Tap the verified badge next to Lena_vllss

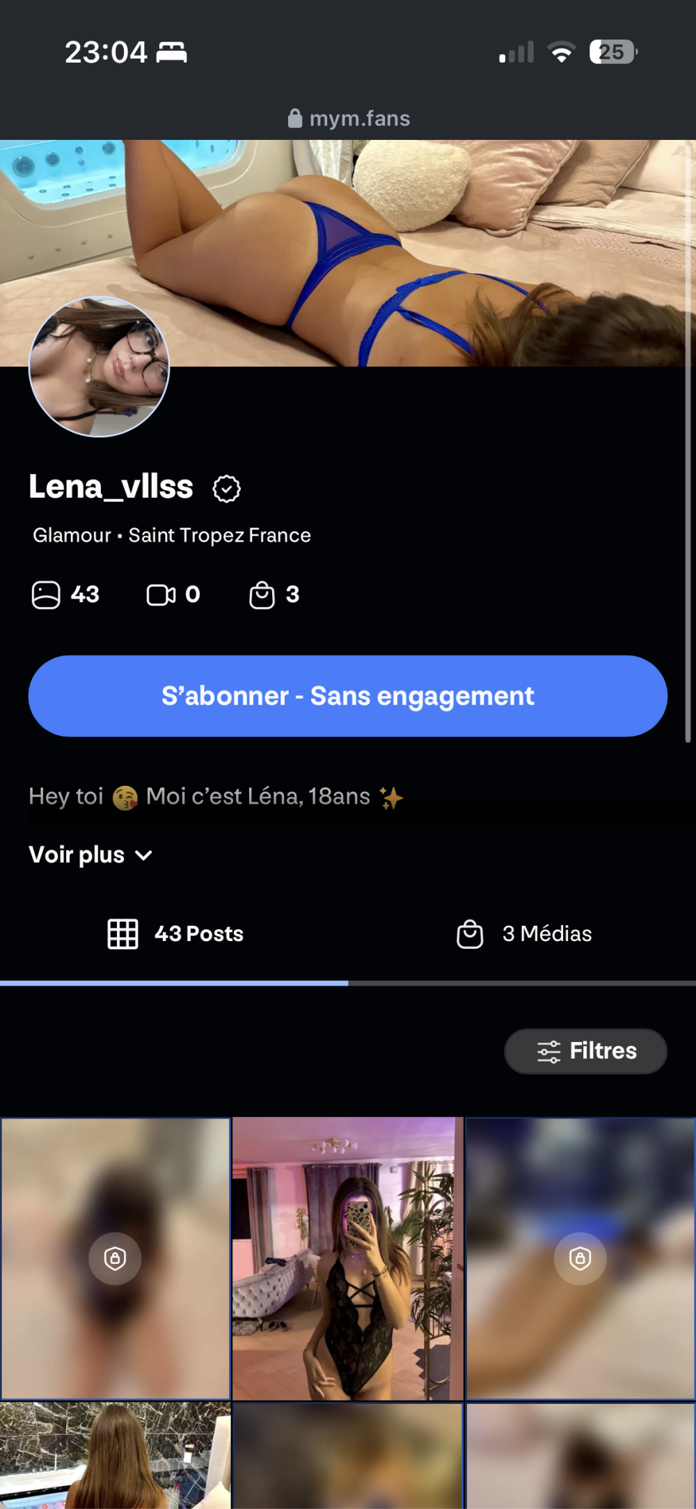[226, 489]
